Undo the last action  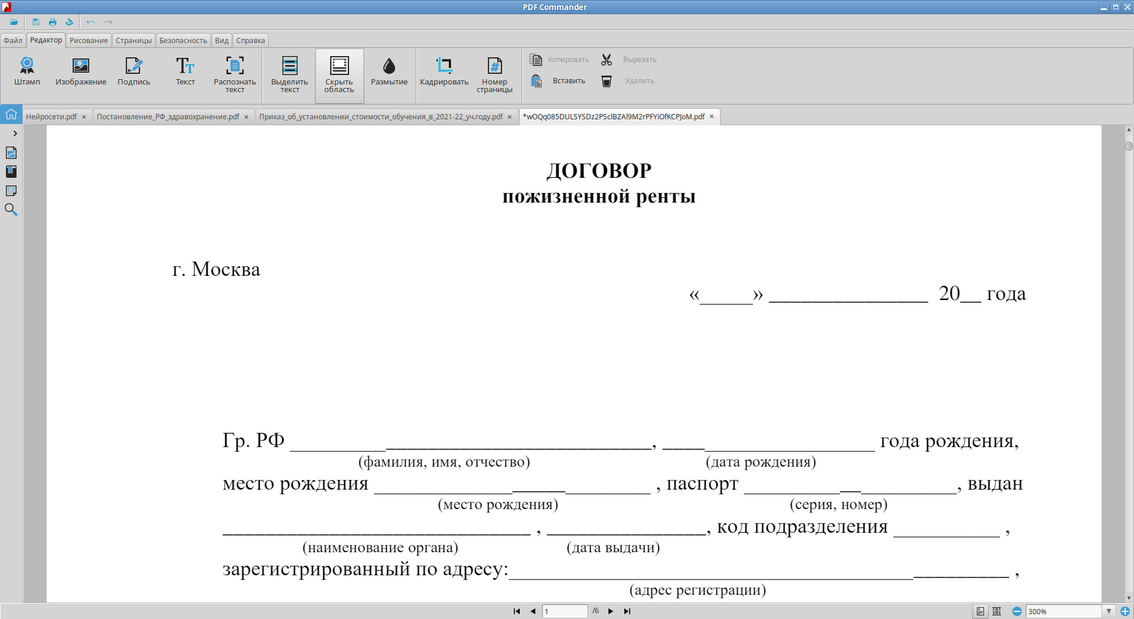tap(90, 22)
